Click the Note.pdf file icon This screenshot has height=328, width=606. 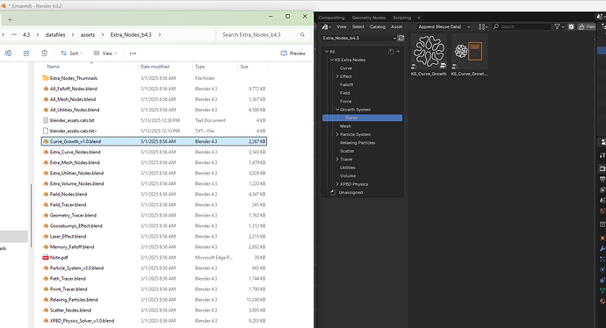(x=46, y=257)
